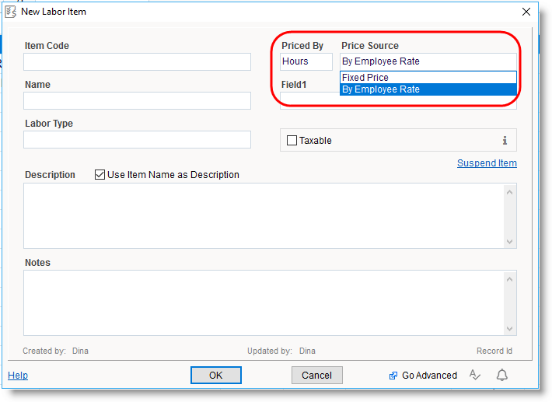
Task: Click the Cancel button
Action: coord(316,376)
